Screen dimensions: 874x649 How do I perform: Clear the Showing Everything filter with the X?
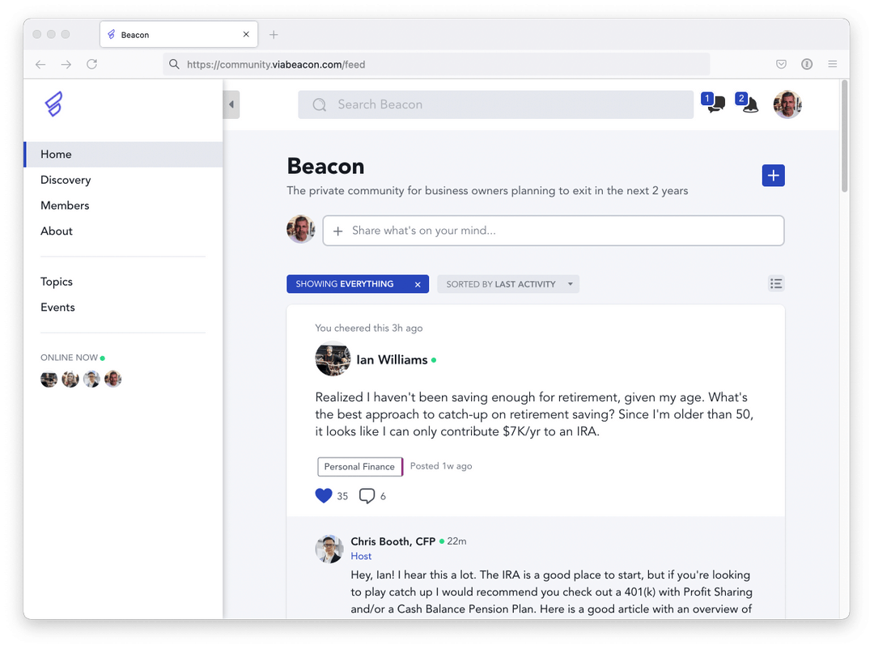point(418,284)
